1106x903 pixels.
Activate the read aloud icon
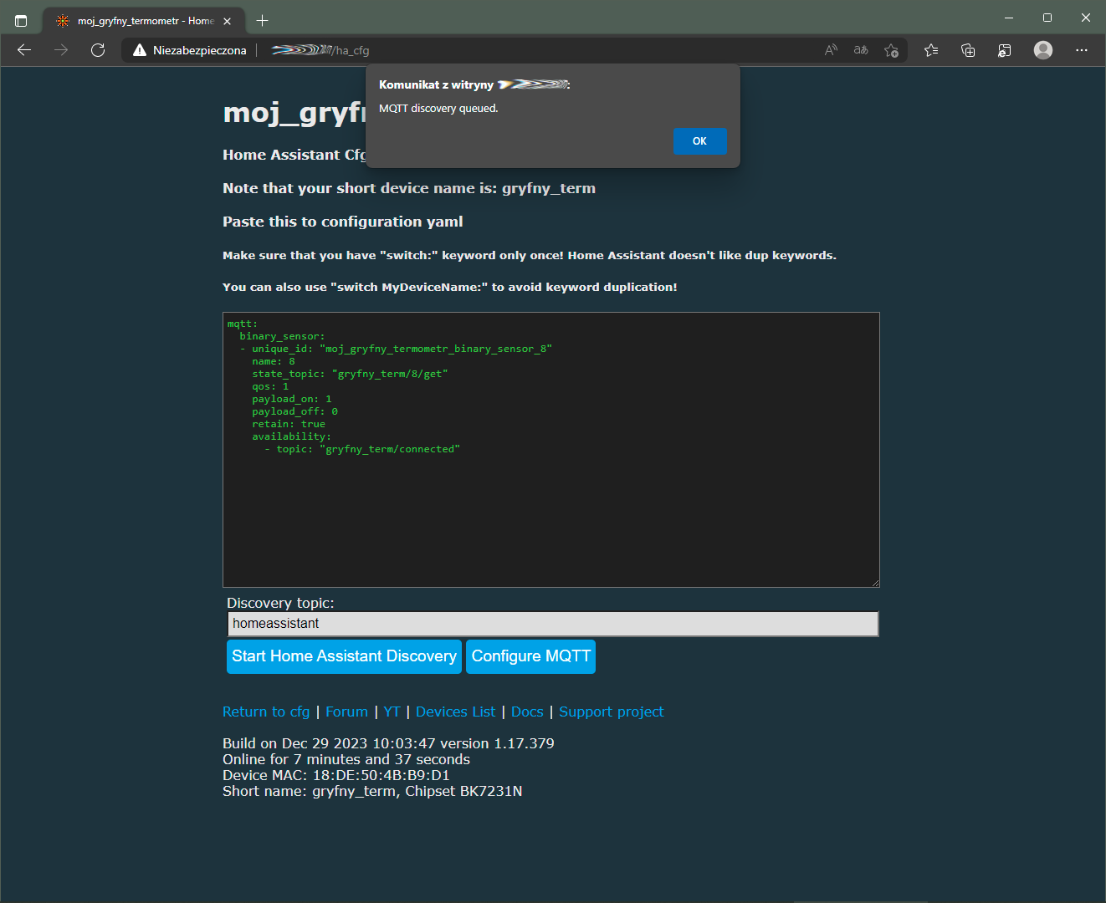[x=831, y=50]
